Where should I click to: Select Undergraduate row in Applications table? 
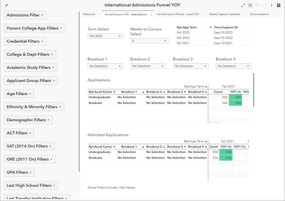168,97
